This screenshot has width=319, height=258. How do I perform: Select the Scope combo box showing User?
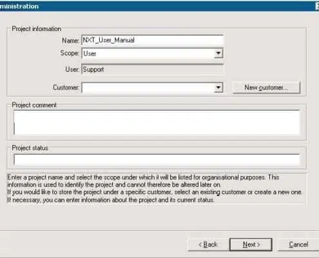[x=152, y=54]
